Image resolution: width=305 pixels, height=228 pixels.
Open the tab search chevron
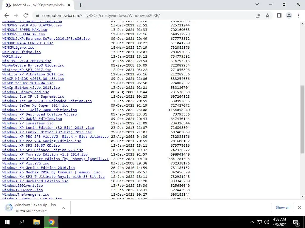[x=257, y=4]
